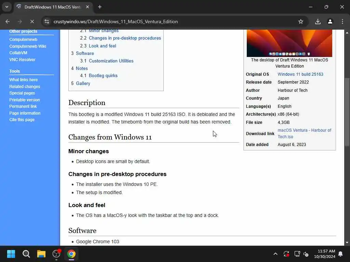Screen dimensions: 350x262
Task: Open Special pages link
Action: pyautogui.click(x=22, y=93)
